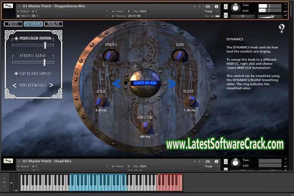
Task: Click the Dynamic Range slider handle
Action: pyautogui.click(x=44, y=62)
